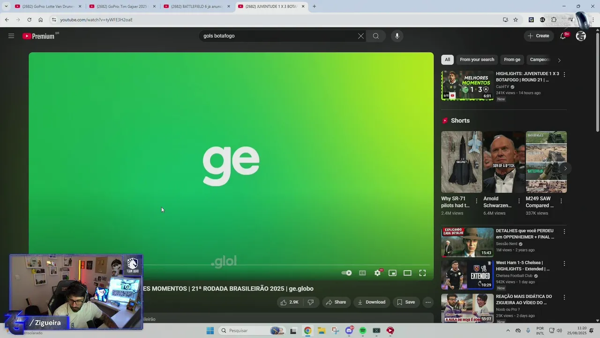Open Spotify from the taskbar
Screen dimensions: 600x338
[363, 330]
